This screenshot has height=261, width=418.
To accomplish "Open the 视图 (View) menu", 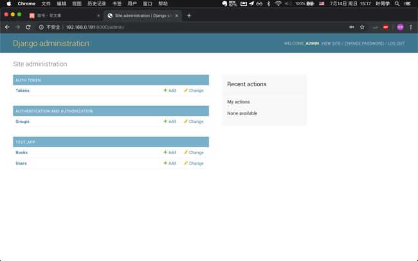I will tap(77, 4).
